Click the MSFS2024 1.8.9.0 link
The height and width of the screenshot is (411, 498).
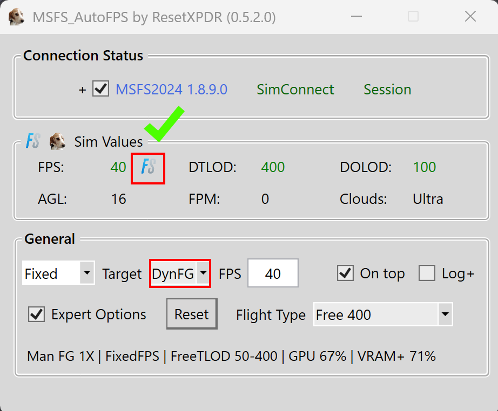pos(172,90)
